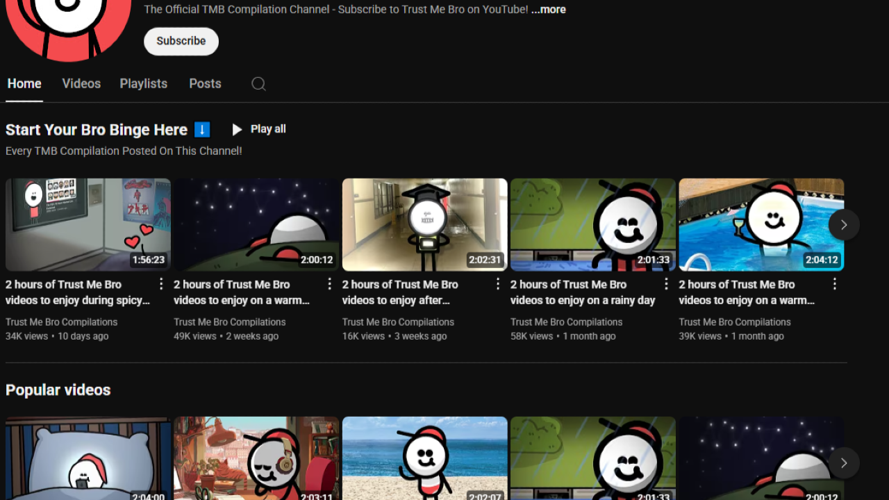
Task: Play the 2:00:12 video in Bro Binge row
Action: 256,225
